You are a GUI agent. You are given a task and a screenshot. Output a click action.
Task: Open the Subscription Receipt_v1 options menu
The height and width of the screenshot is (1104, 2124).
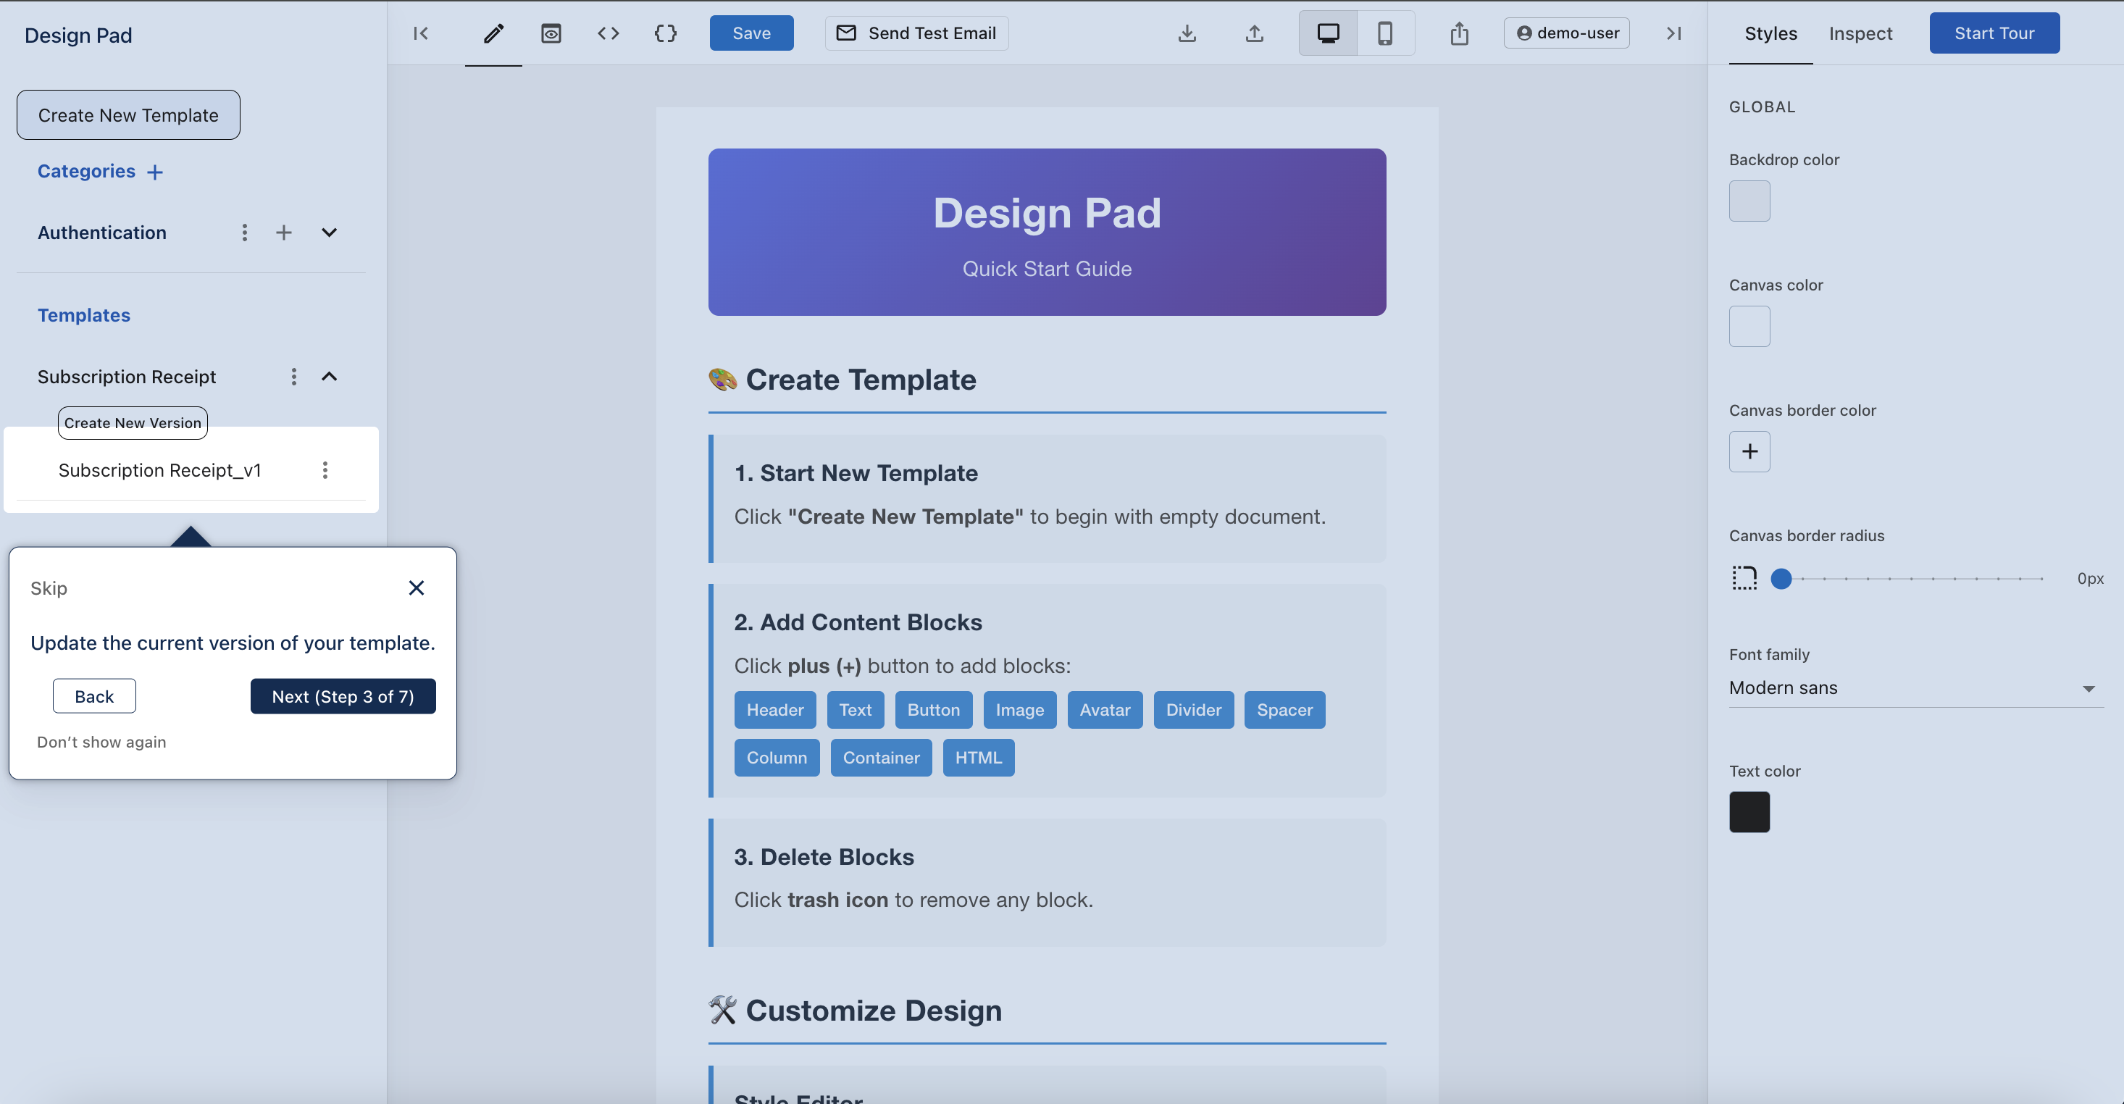click(x=325, y=470)
